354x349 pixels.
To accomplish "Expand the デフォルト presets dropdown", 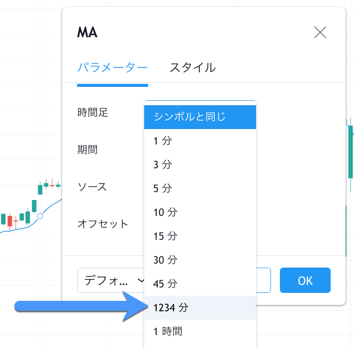I will coord(111,280).
